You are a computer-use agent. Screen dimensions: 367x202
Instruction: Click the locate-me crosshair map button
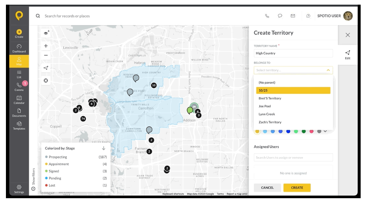(46, 81)
